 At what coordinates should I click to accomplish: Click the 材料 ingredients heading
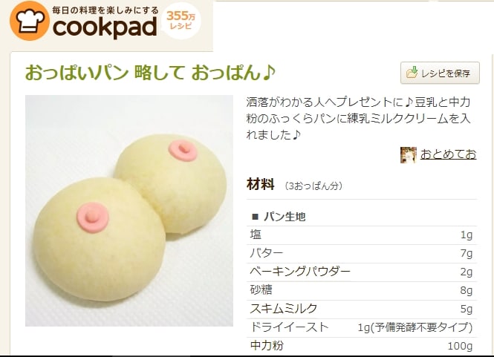tap(260, 184)
